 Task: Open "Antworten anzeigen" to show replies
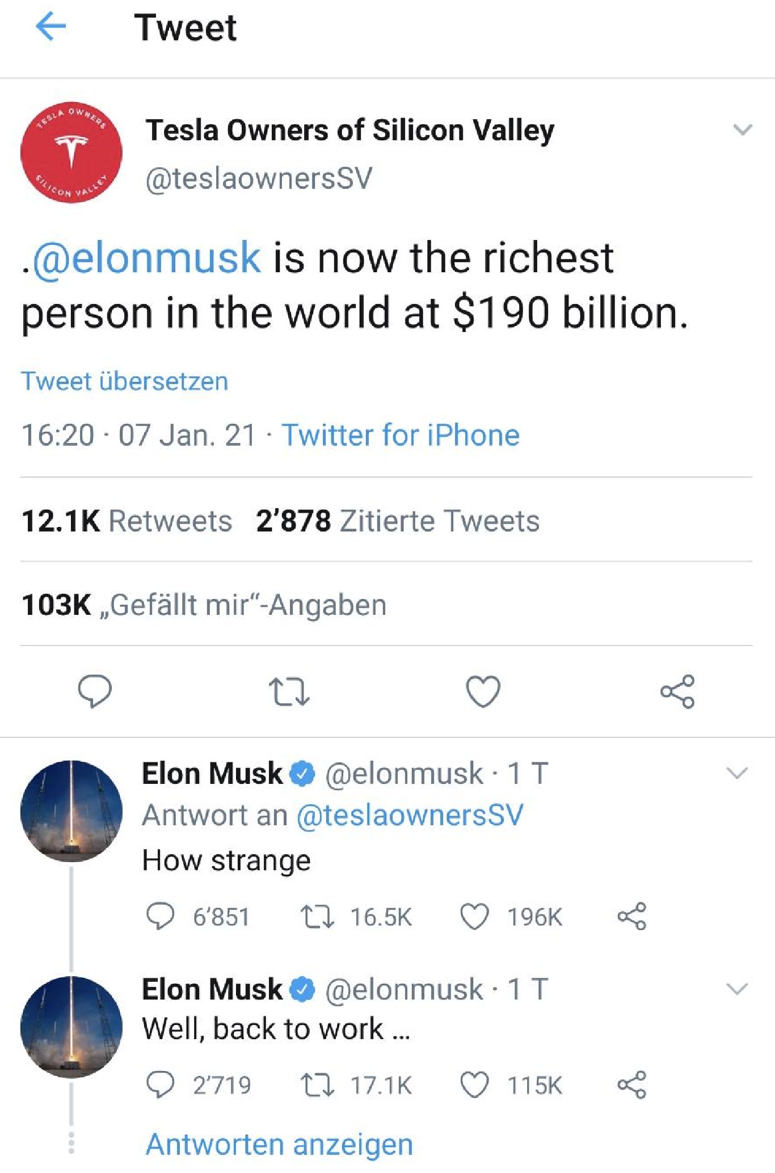pos(280,1144)
